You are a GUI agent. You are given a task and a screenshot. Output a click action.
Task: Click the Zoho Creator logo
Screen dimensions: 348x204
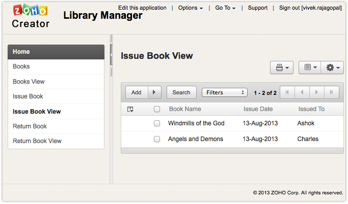tap(31, 17)
